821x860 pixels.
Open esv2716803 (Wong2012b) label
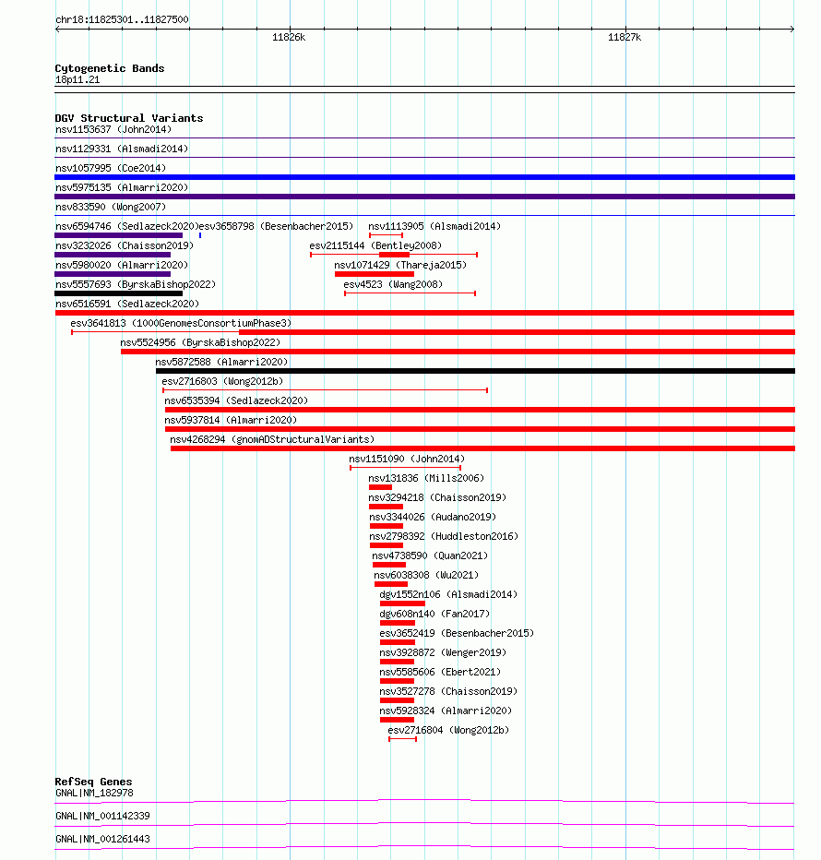(222, 381)
